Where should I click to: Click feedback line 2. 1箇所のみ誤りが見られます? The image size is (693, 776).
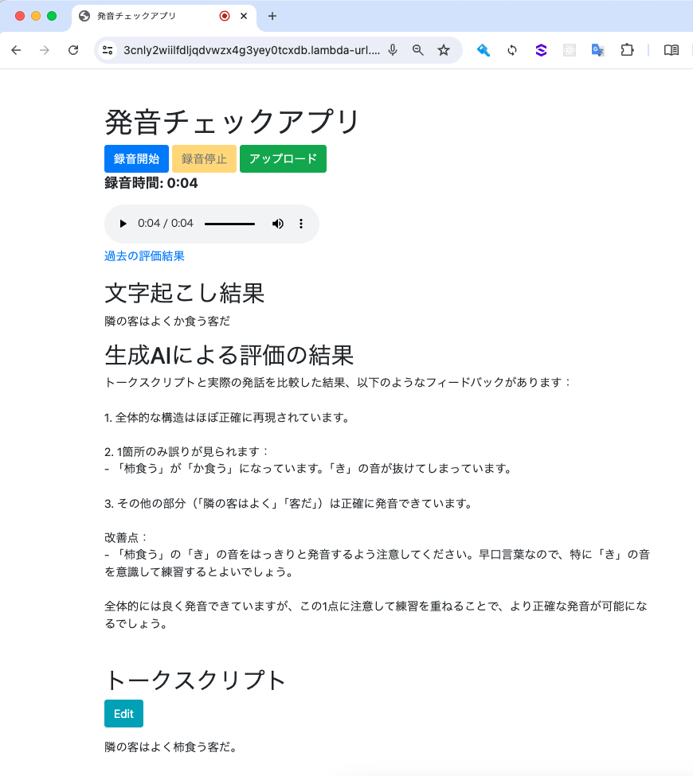(x=186, y=451)
